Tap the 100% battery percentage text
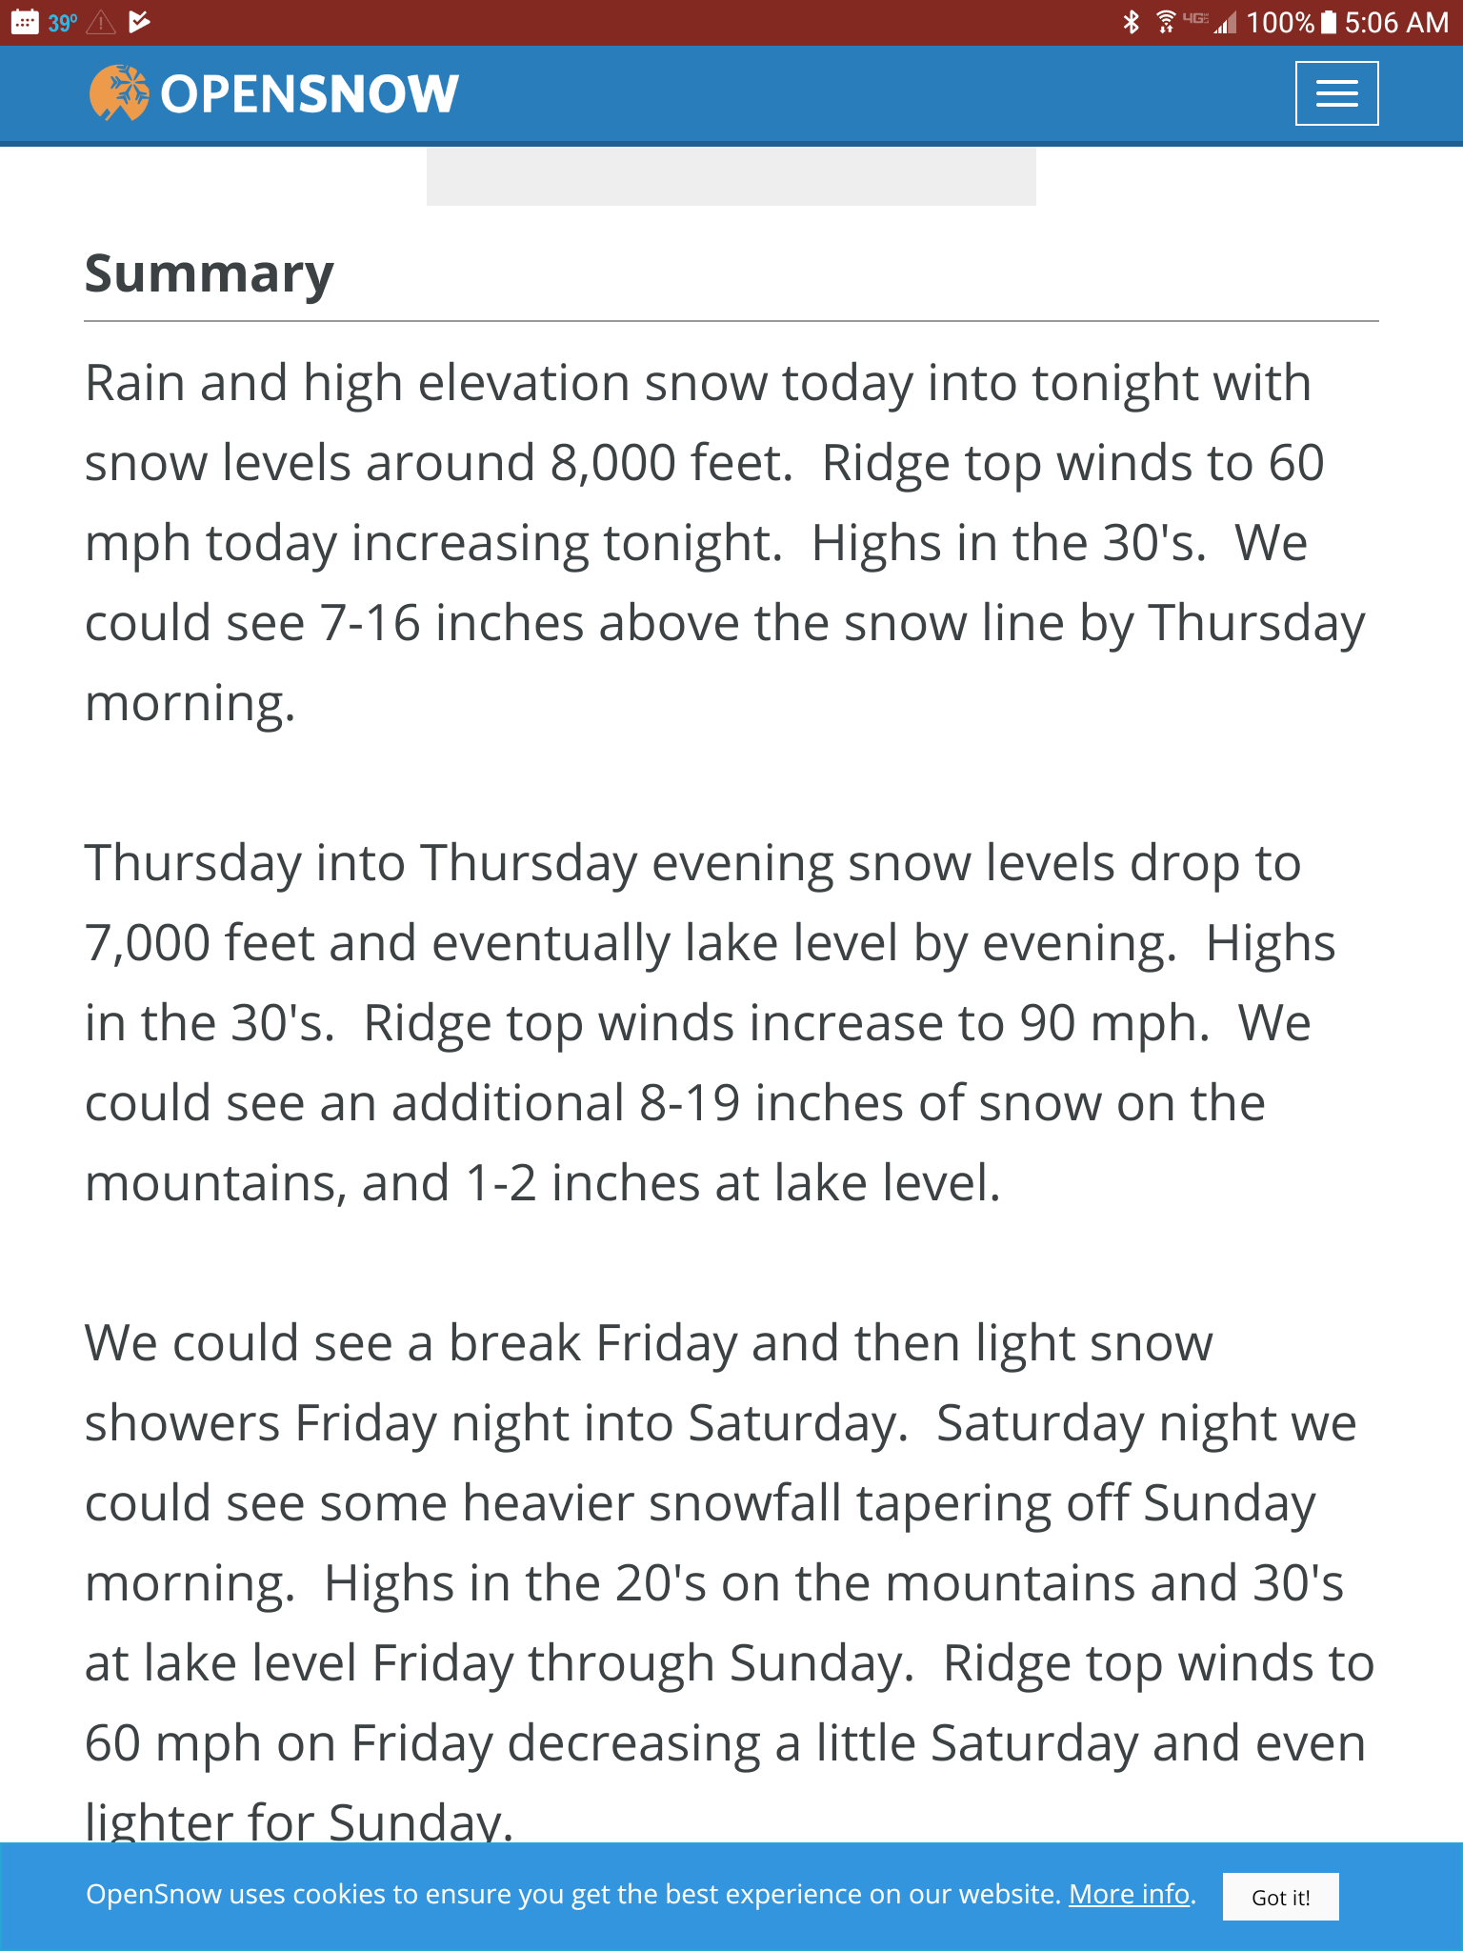The image size is (1463, 1951). click(1279, 22)
